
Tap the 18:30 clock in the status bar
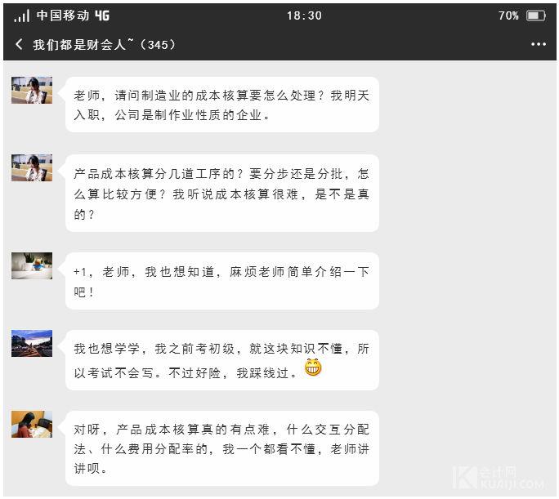coord(304,16)
